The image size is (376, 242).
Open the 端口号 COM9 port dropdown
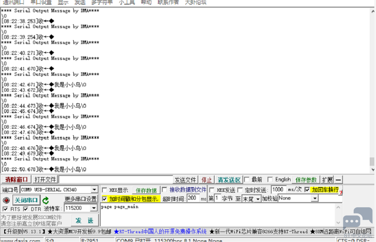(94, 190)
